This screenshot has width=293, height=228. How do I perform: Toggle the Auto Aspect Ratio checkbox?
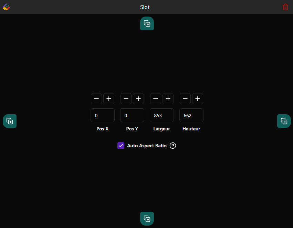[121, 146]
